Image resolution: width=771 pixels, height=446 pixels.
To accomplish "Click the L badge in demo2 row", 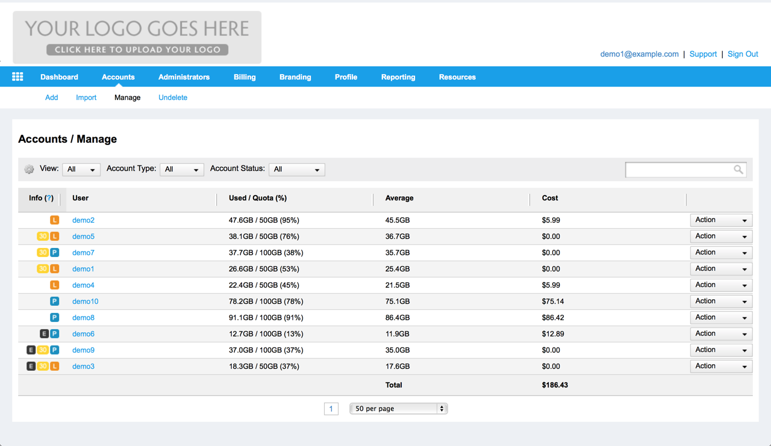I will 54,220.
